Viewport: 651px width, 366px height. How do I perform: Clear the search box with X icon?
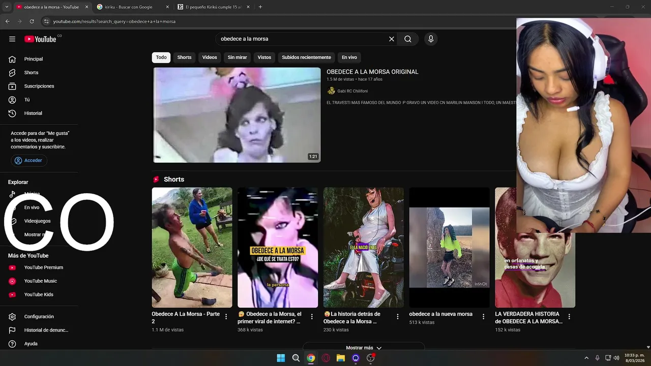click(392, 39)
